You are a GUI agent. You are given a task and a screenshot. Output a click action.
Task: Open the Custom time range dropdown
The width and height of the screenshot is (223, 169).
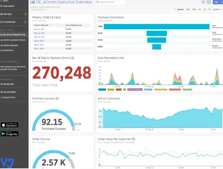[x=217, y=9]
